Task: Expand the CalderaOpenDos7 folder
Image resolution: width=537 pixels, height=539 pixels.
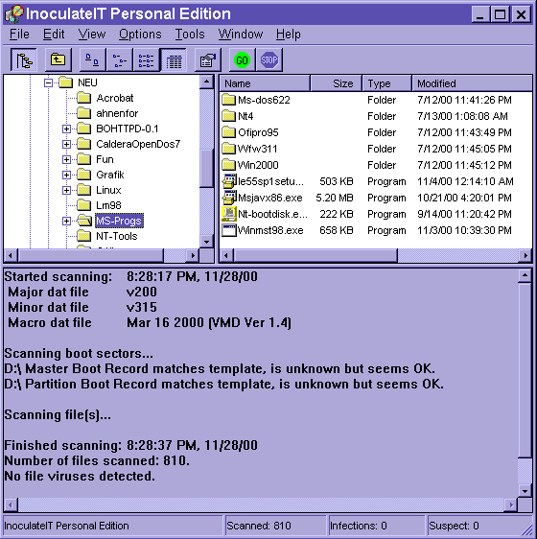Action: [67, 144]
